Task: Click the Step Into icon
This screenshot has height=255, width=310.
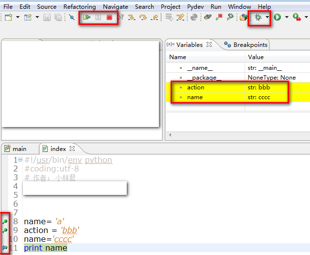Action: coord(132,17)
